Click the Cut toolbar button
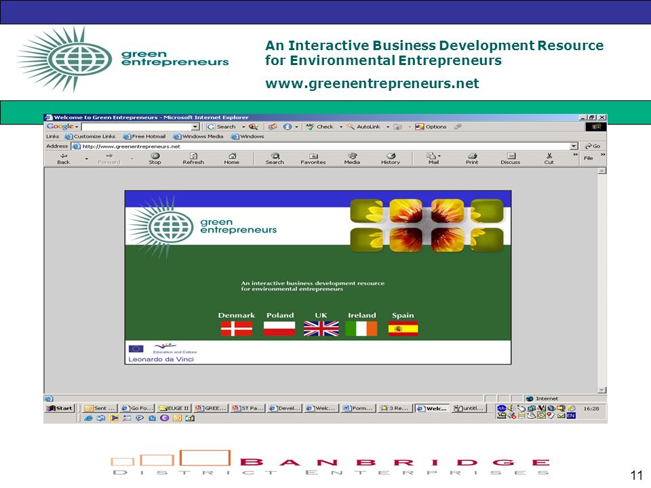Image resolution: width=651 pixels, height=488 pixels. click(x=549, y=159)
